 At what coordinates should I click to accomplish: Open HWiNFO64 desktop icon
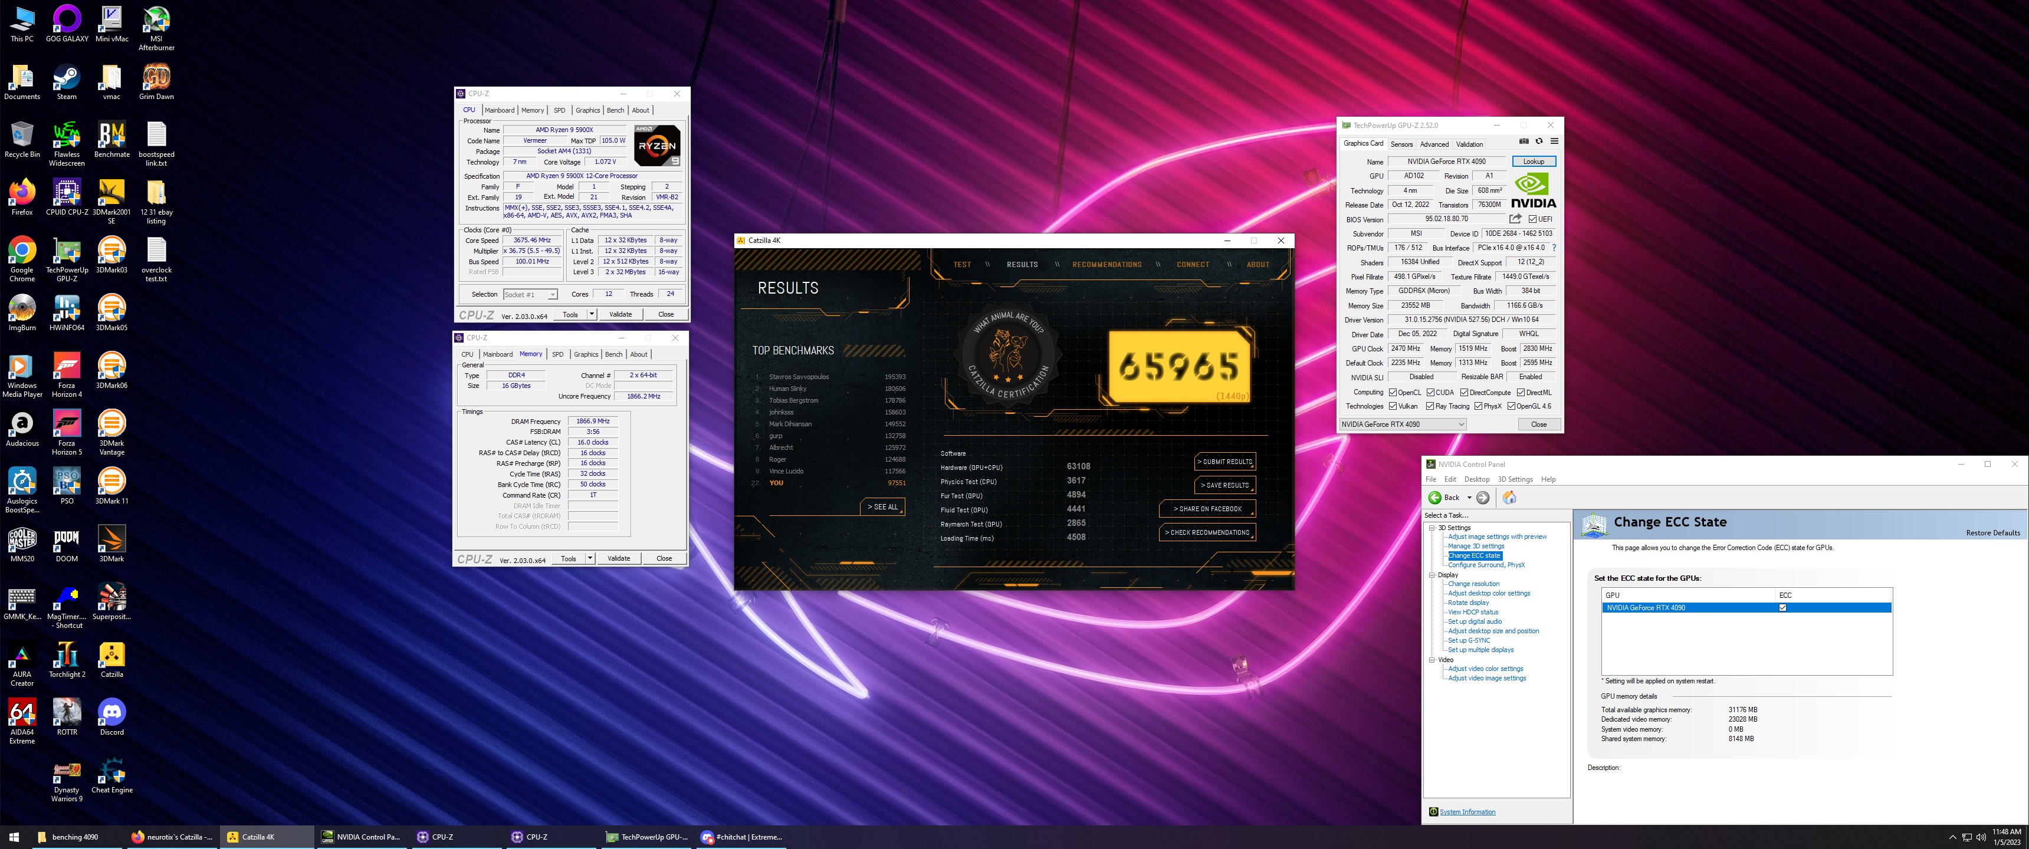click(67, 312)
